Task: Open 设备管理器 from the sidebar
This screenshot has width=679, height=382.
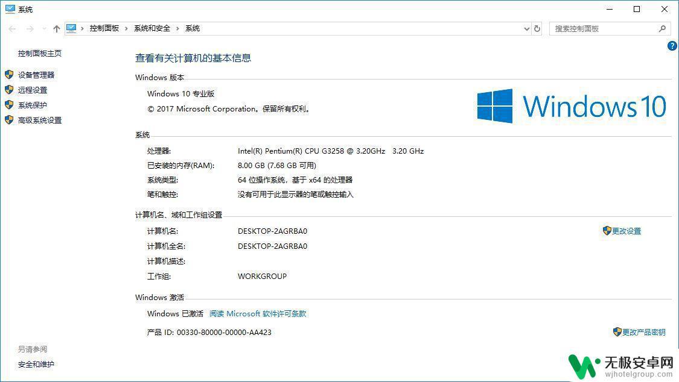Action: tap(36, 75)
